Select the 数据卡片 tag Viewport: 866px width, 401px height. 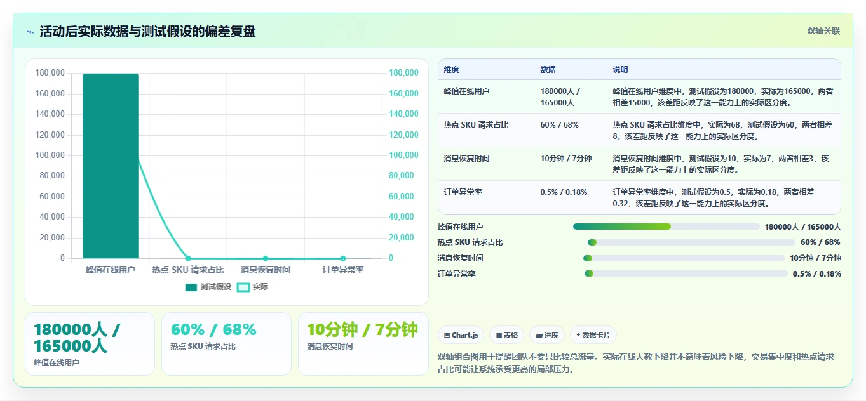click(593, 335)
